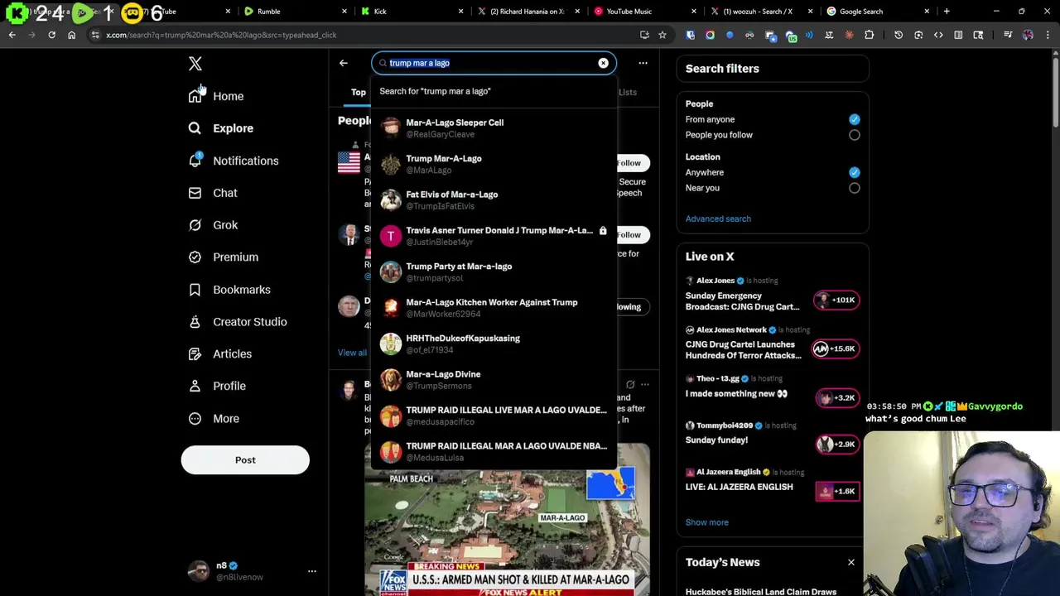Click the Grok icon on the post
The width and height of the screenshot is (1060, 596).
point(630,385)
